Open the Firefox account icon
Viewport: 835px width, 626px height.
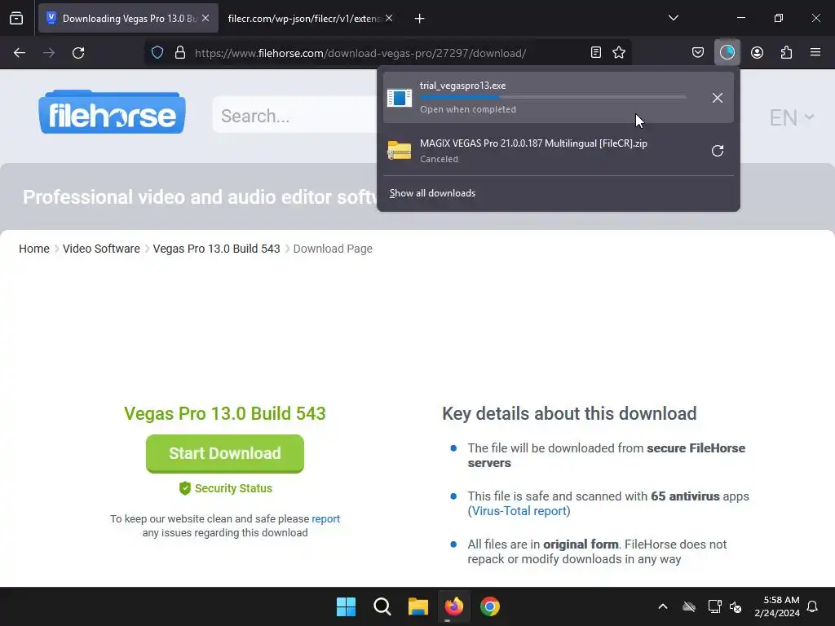coord(757,52)
